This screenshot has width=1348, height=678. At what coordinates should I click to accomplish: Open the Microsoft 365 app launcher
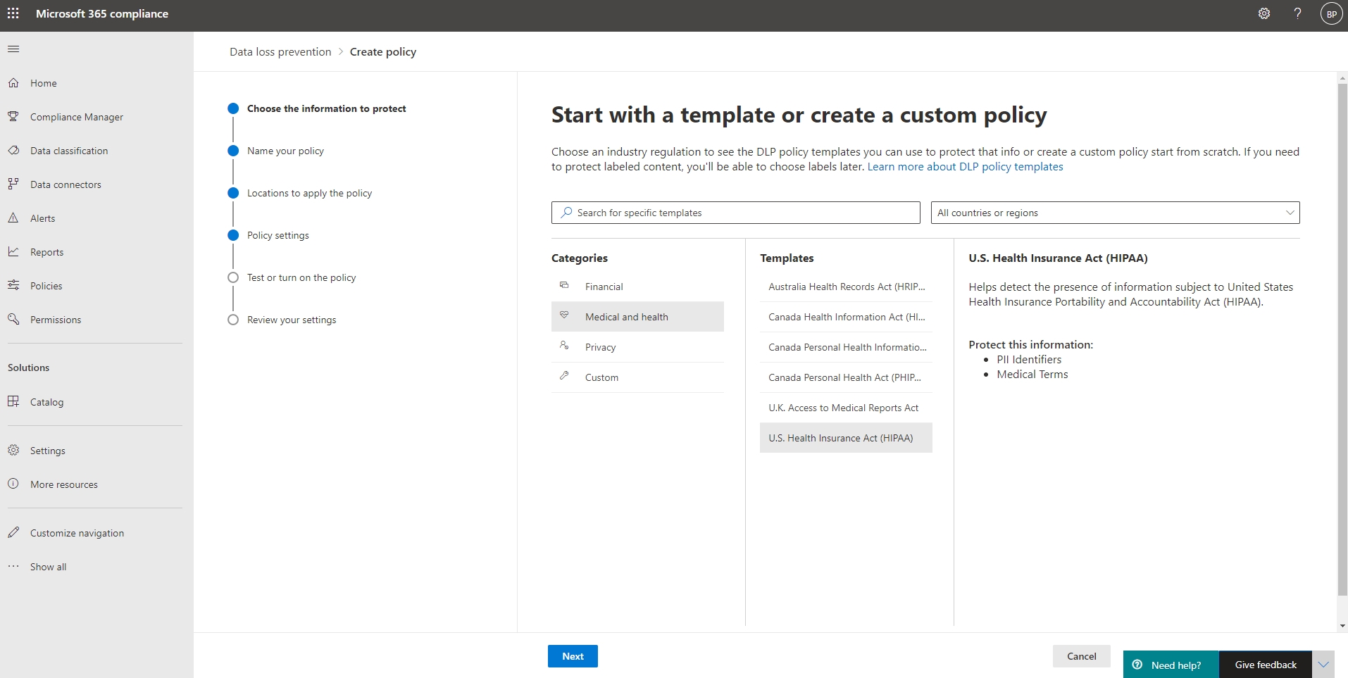tap(14, 13)
